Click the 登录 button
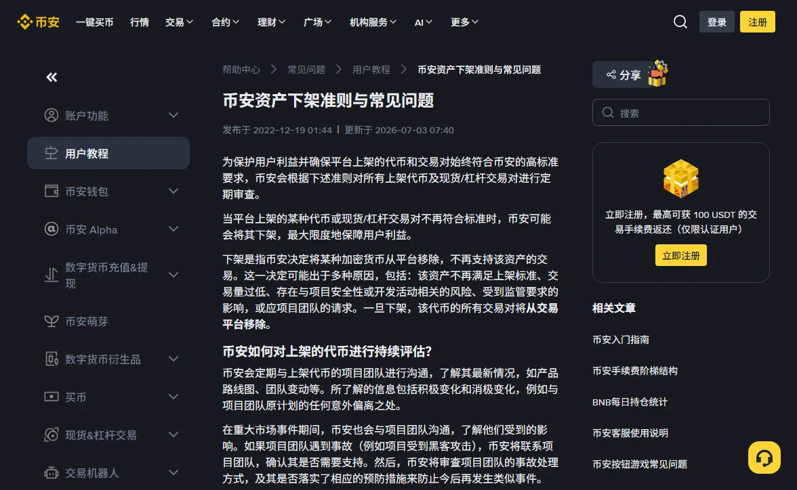The image size is (797, 490). (x=717, y=22)
